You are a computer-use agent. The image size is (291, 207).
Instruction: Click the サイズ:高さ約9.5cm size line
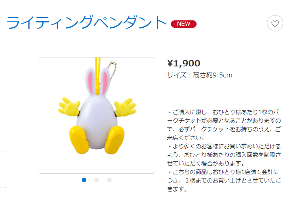click(x=199, y=75)
